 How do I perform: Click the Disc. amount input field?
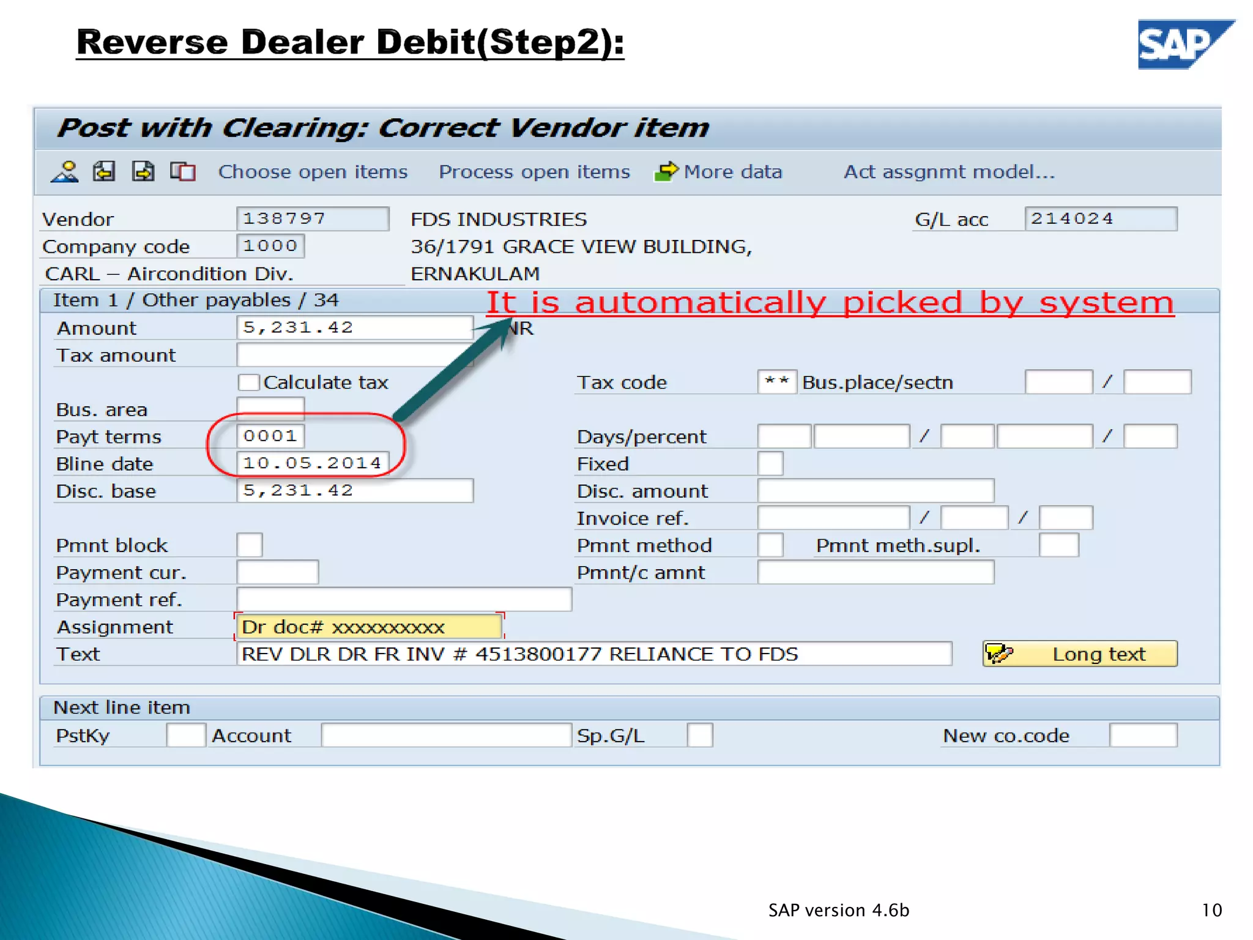click(x=876, y=490)
